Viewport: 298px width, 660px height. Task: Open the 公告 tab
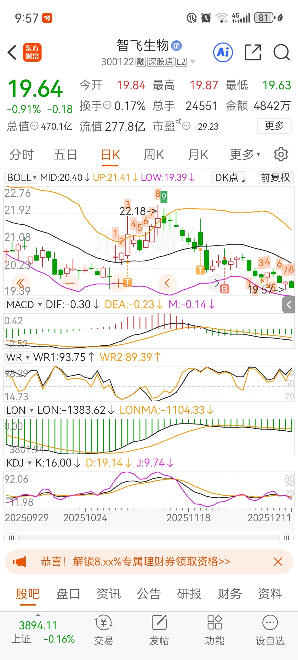pos(149,594)
